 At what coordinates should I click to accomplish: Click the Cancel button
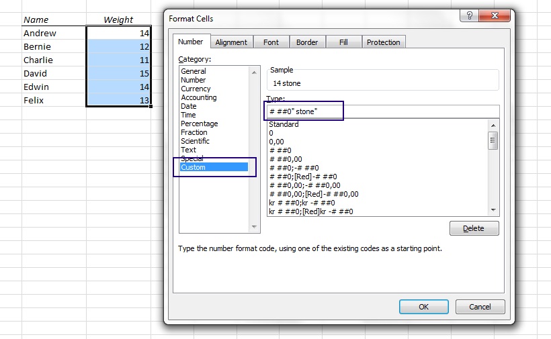(480, 307)
